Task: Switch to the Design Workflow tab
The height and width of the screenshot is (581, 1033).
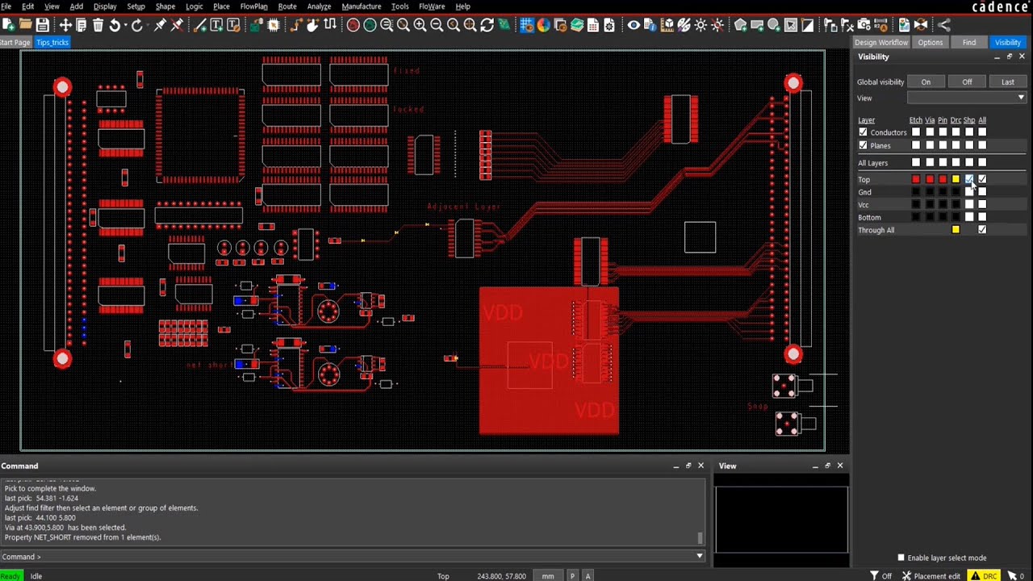Action: pos(881,42)
